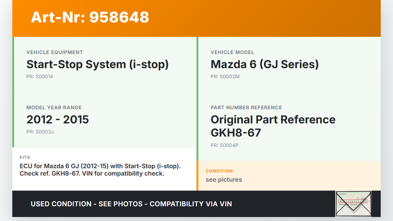Click the USED CONDITION footer banner text
Image resolution: width=393 pixels, height=221 pixels.
click(131, 204)
